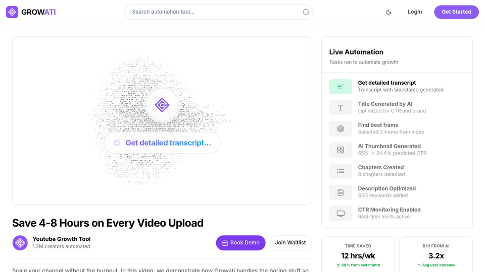
Task: Click the TIME SAVED 12 hrs/wk card
Action: (x=358, y=254)
